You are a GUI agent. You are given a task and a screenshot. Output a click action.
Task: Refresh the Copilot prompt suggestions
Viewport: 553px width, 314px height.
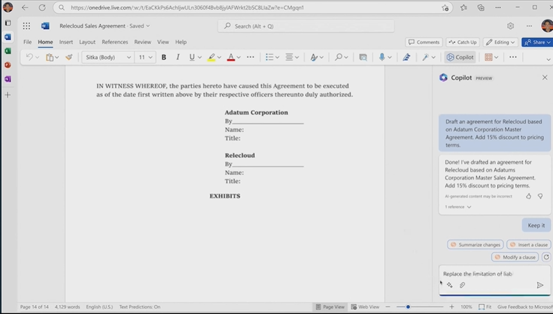pos(546,257)
